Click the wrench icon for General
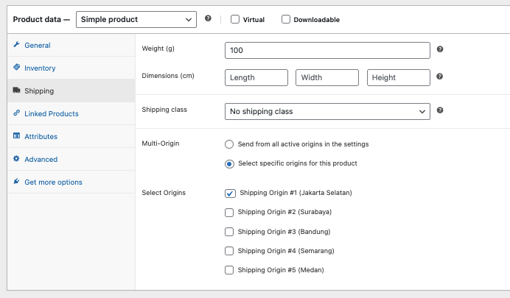Image resolution: width=510 pixels, height=298 pixels. click(16, 45)
